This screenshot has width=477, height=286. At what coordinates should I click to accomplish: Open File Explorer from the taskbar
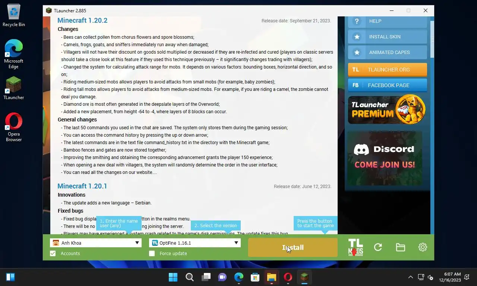point(272,277)
